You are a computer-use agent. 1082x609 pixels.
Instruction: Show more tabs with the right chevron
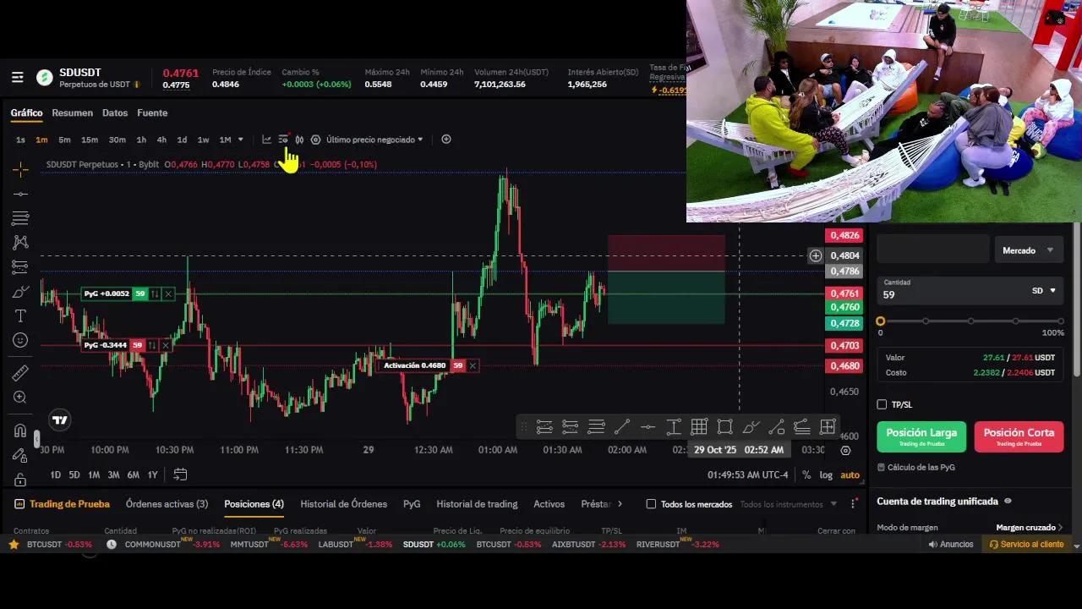[620, 504]
